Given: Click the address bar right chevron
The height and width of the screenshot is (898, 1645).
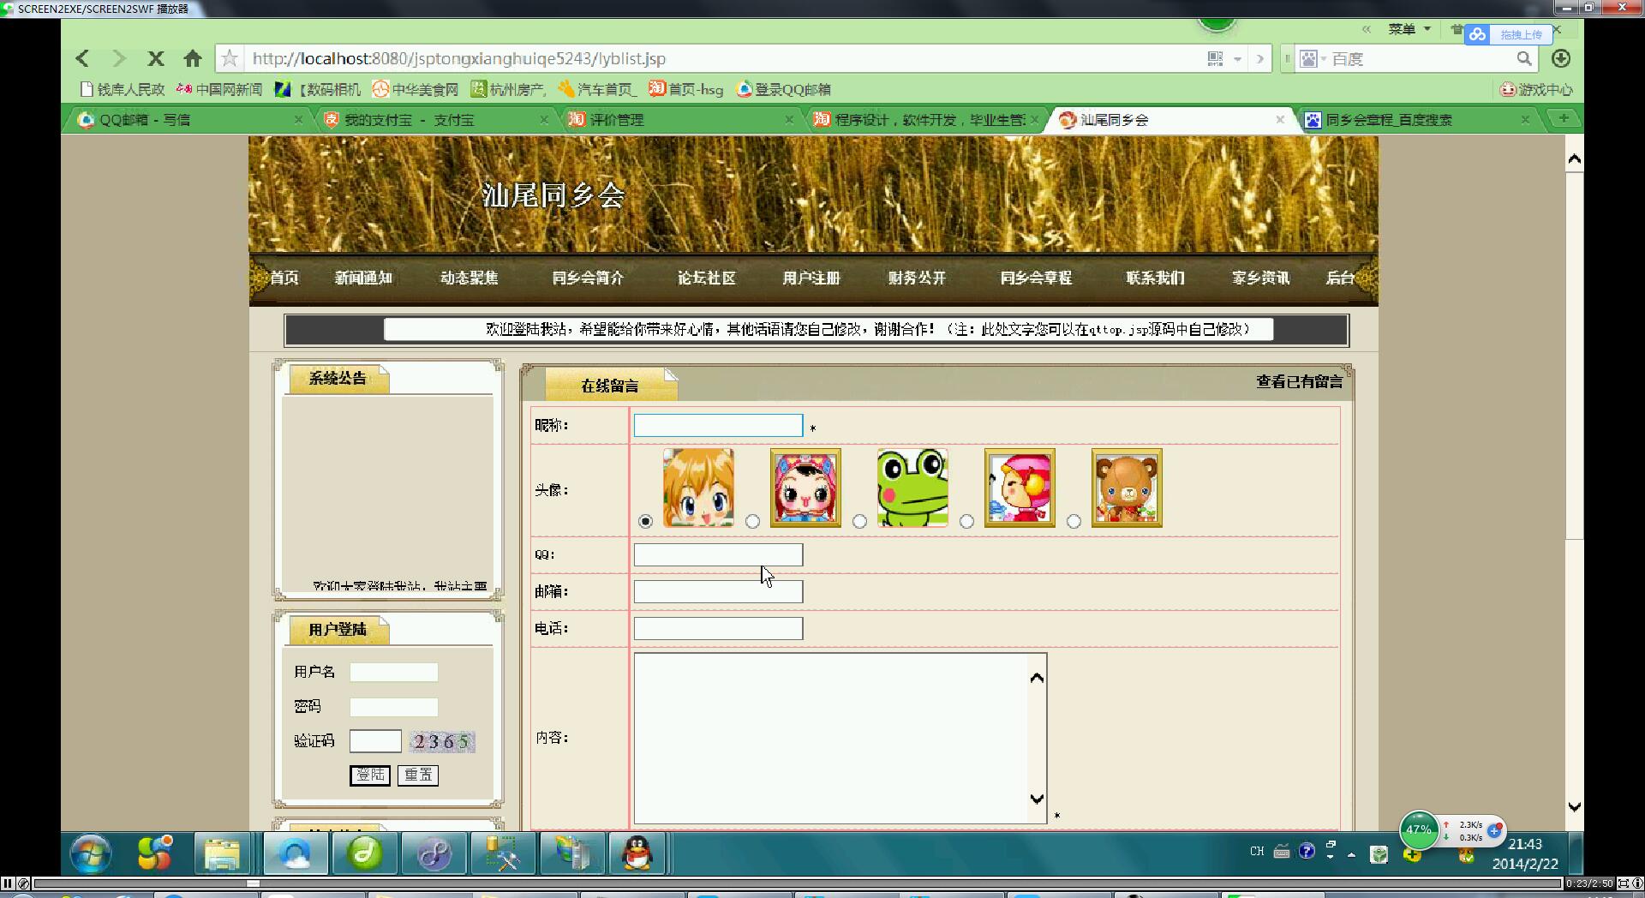Looking at the screenshot, I should pos(1259,58).
